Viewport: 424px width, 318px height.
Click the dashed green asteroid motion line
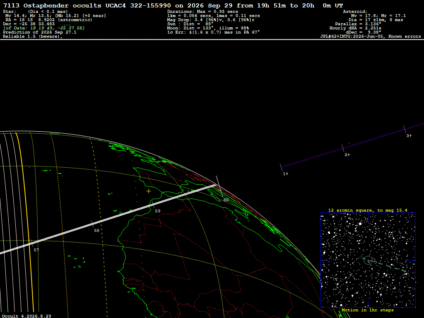tap(388, 266)
